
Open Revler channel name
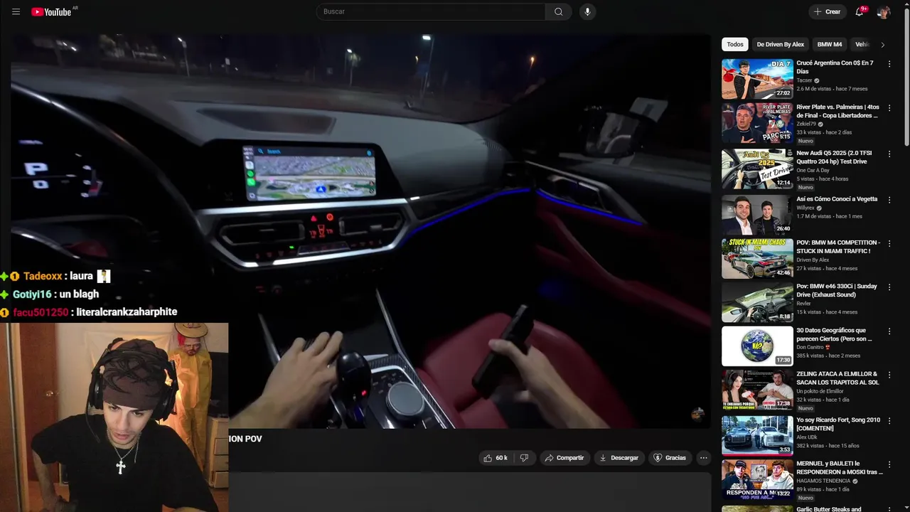[x=803, y=304]
